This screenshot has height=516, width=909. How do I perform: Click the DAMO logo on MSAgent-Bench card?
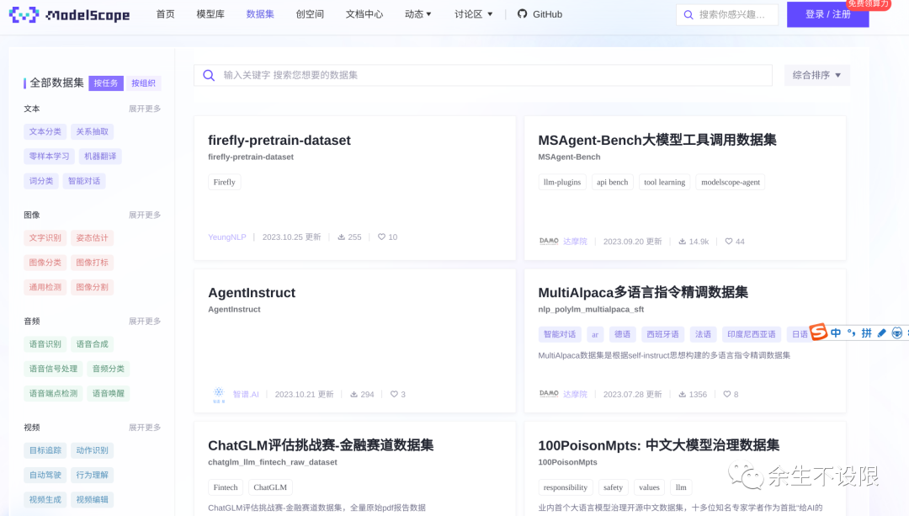tap(549, 242)
